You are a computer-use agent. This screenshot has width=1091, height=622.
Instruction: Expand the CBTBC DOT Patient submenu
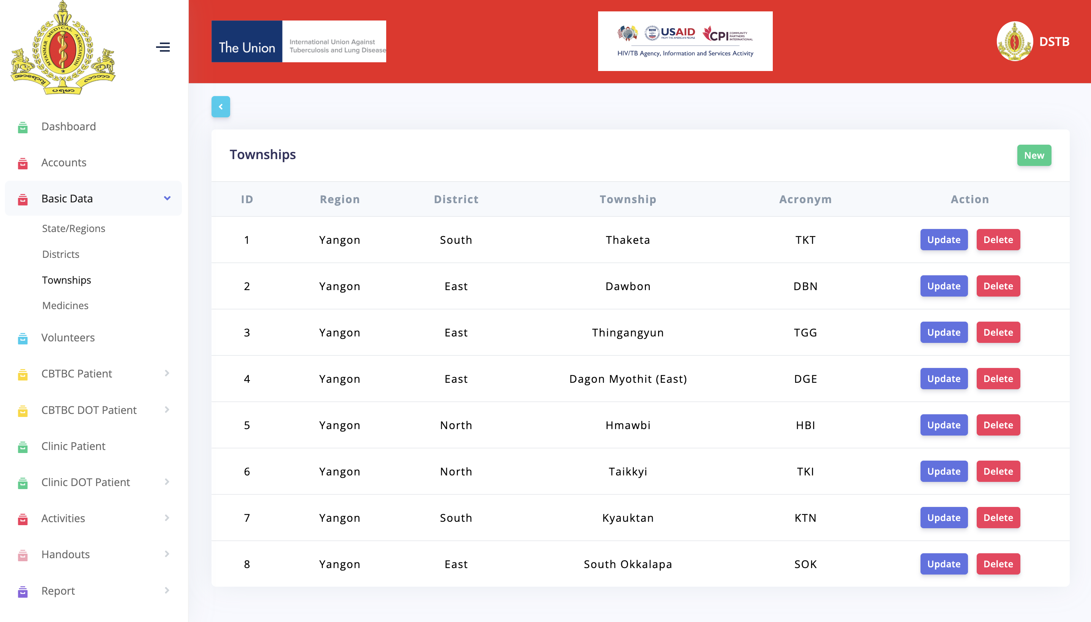pos(167,410)
